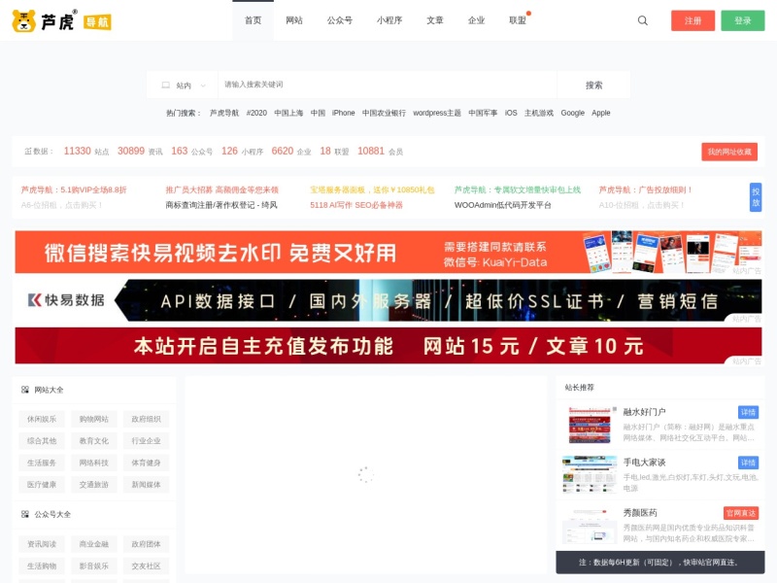The image size is (777, 583).
Task: Open the 公众号 nav item
Action: point(339,20)
